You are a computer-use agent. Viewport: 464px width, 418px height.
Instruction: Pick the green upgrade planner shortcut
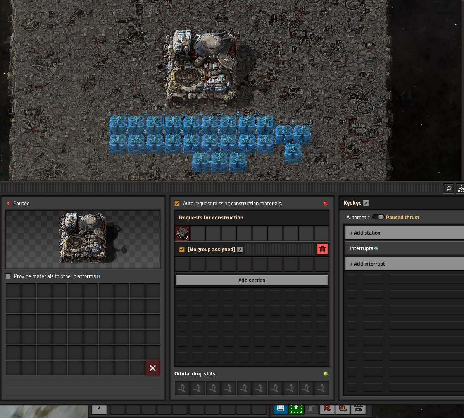click(x=296, y=409)
